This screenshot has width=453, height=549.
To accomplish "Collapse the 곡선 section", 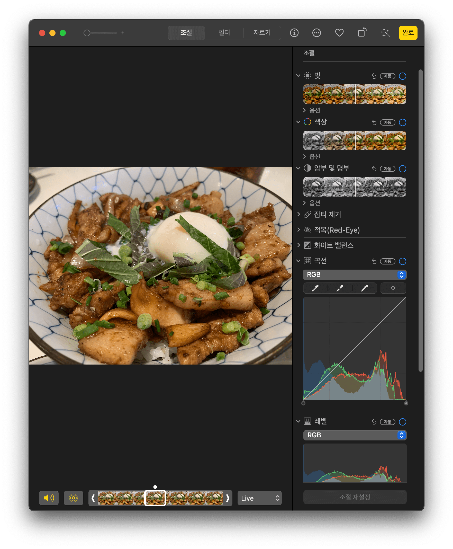I will [298, 261].
